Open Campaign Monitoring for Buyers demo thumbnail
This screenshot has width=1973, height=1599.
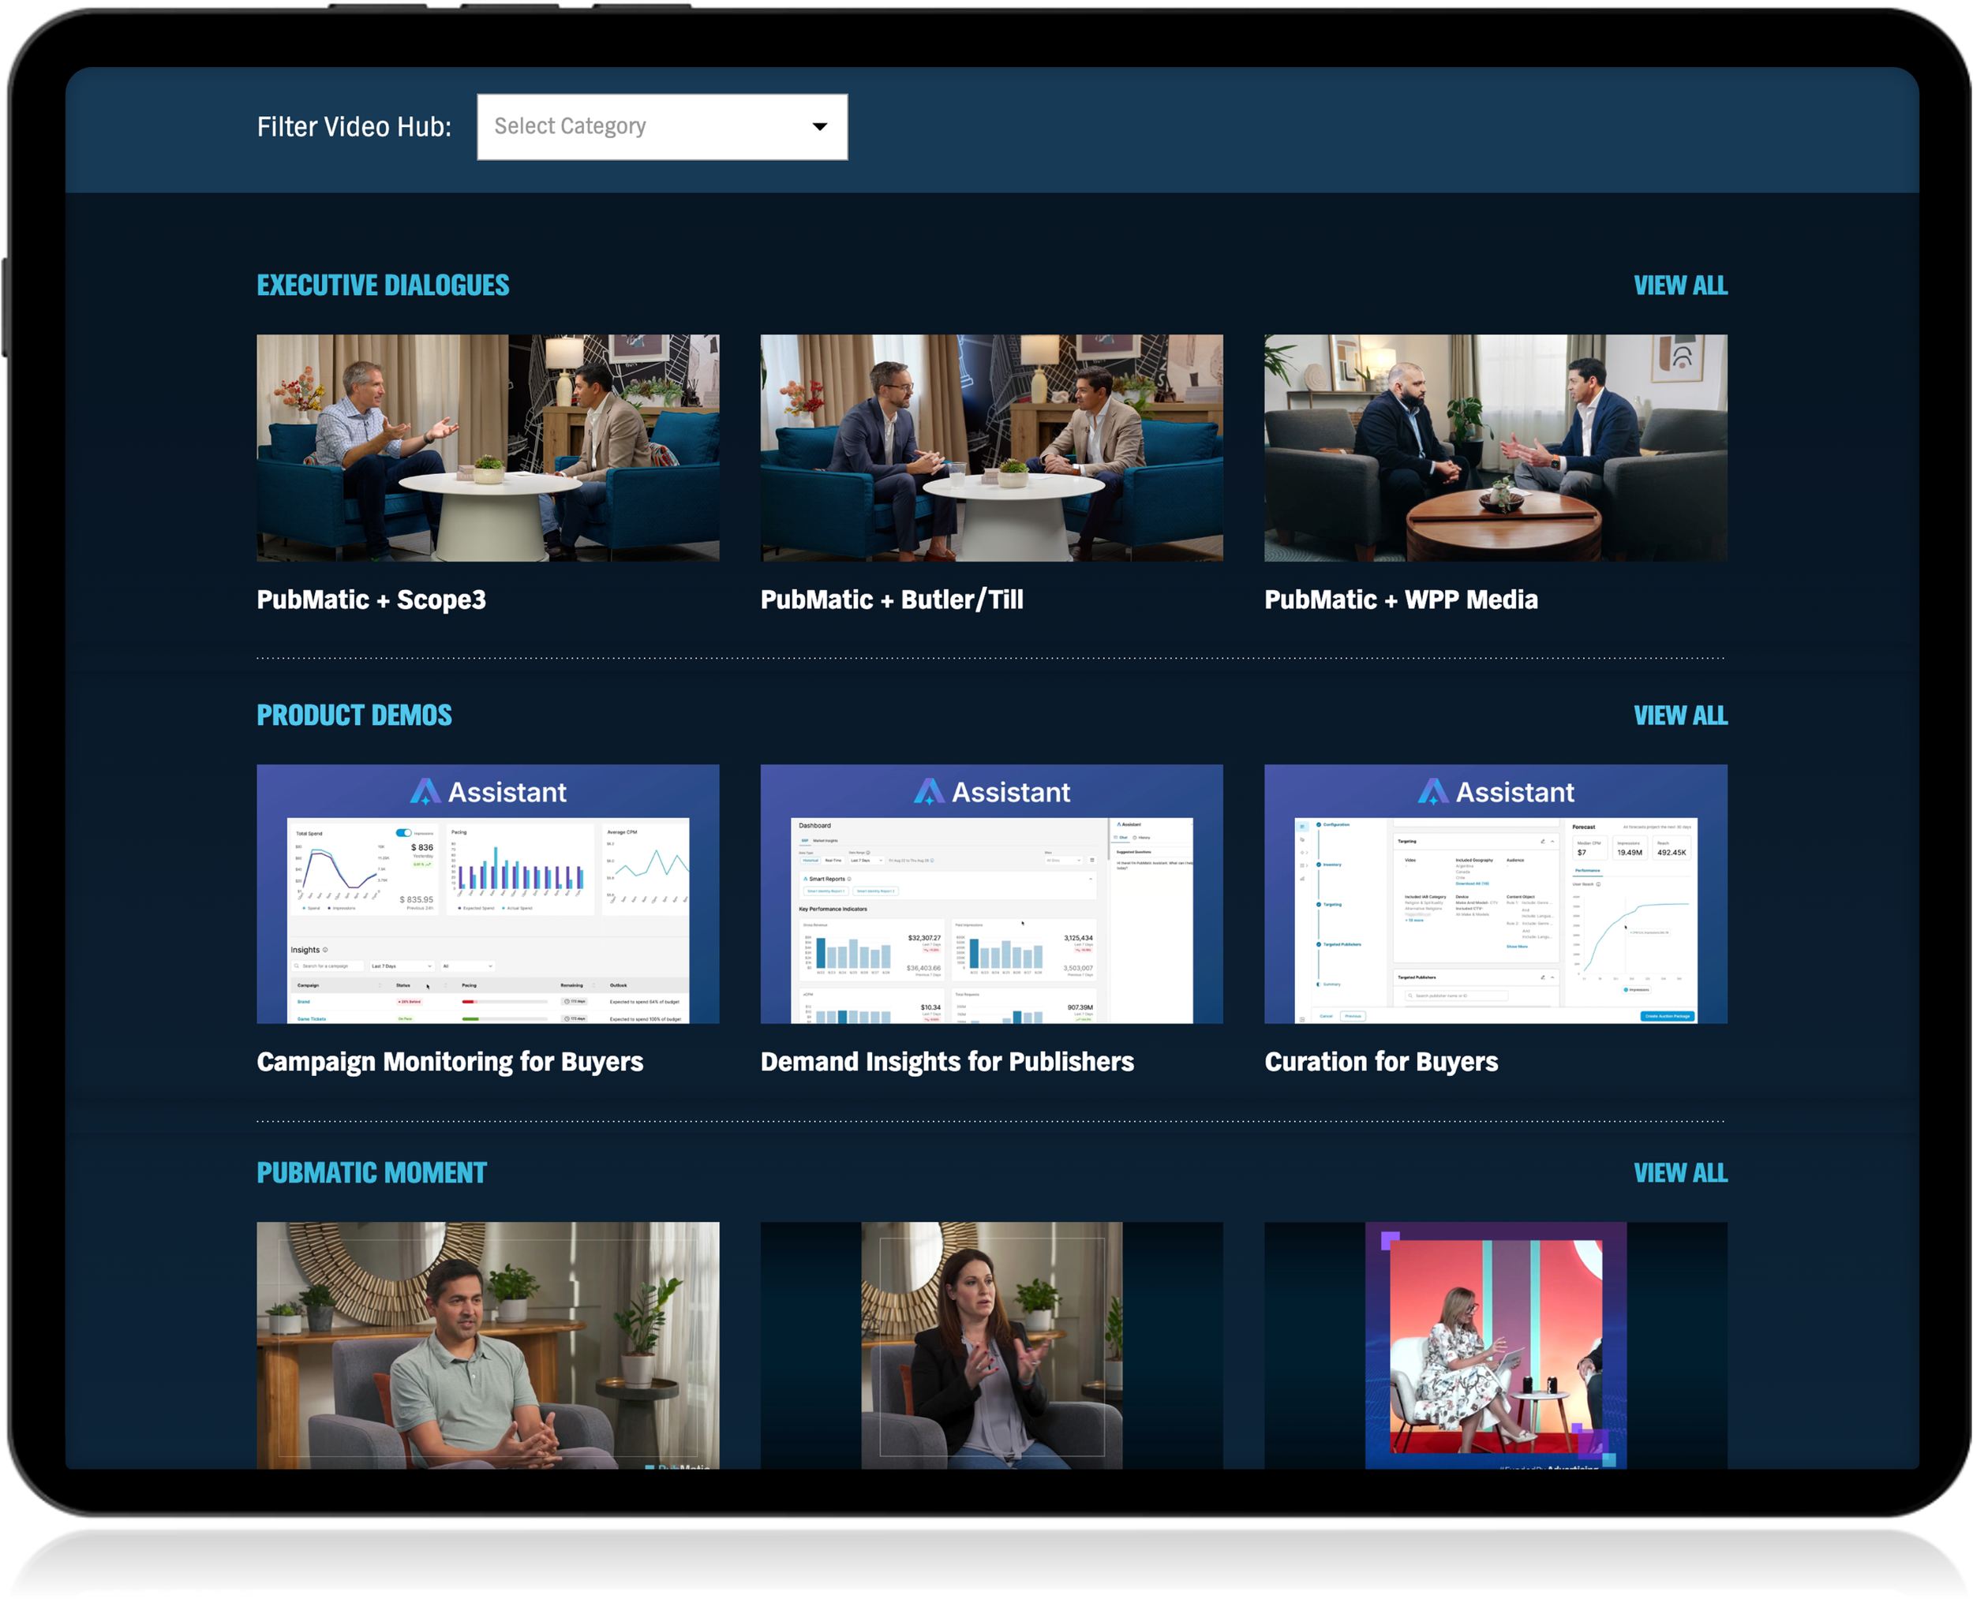(488, 894)
